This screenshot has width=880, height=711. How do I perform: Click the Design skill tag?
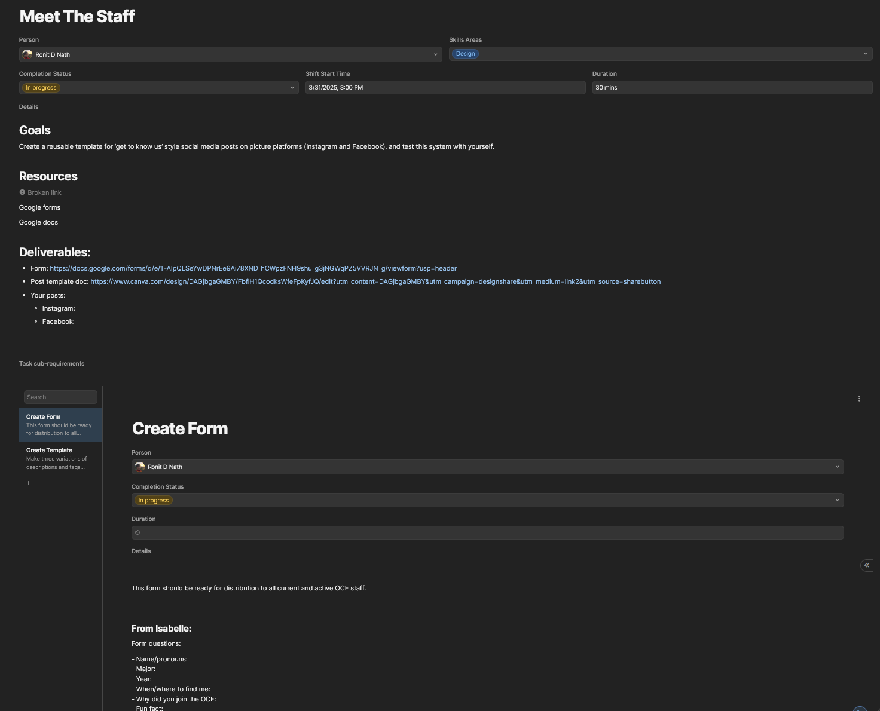coord(465,54)
